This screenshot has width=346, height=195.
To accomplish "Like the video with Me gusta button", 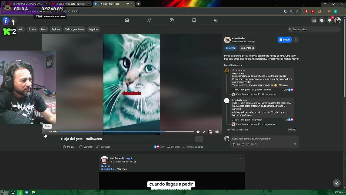I will click(x=69, y=147).
